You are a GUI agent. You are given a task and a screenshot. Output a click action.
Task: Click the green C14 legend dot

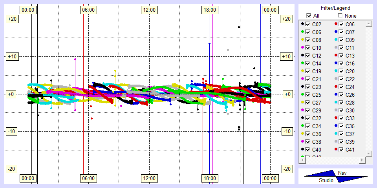tap(302, 63)
